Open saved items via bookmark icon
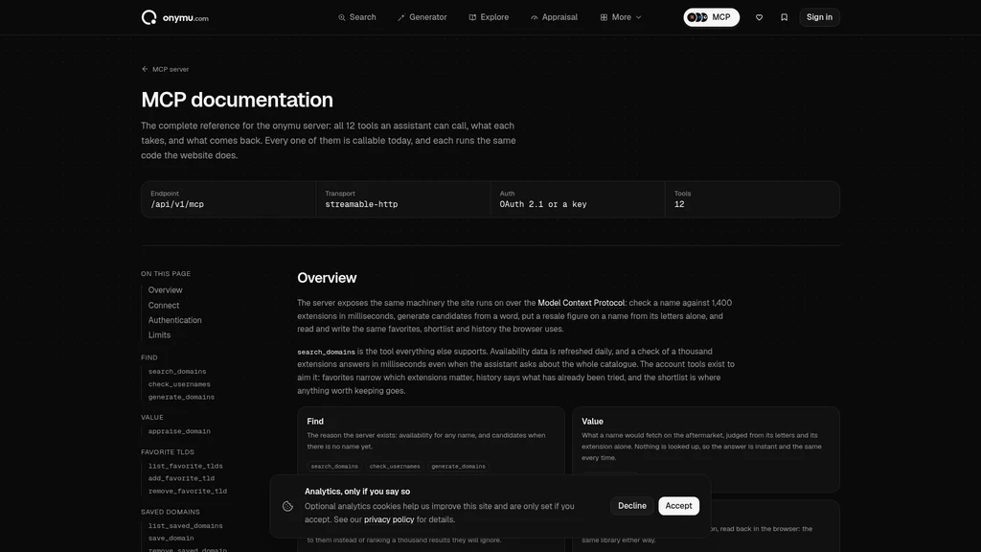The width and height of the screenshot is (981, 552). click(x=784, y=17)
